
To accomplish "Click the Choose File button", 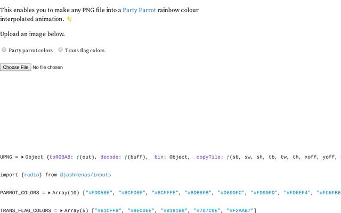I will (x=15, y=67).
